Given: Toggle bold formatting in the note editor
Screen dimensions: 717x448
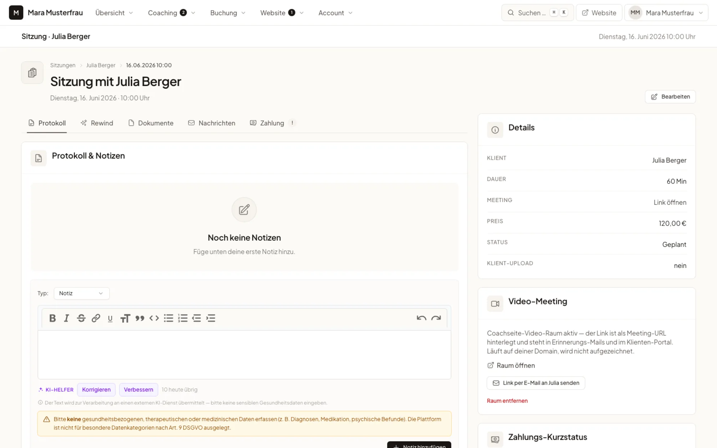Looking at the screenshot, I should [x=52, y=318].
